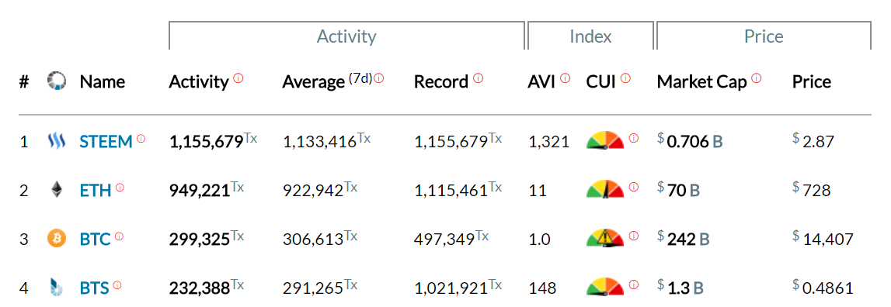Select the Price group header
891x307 pixels.
tap(764, 36)
